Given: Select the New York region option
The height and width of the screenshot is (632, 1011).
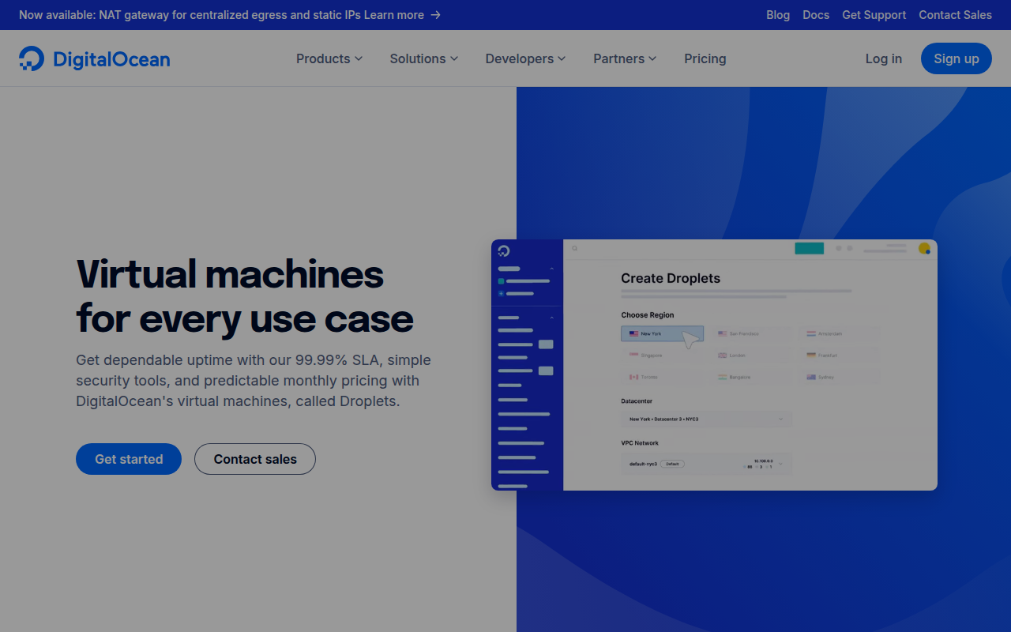Looking at the screenshot, I should (662, 334).
